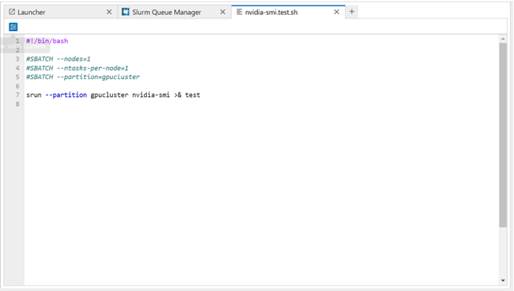Close the Slurm Queue Manager tab
Image resolution: width=514 pixels, height=291 pixels.
coord(222,12)
